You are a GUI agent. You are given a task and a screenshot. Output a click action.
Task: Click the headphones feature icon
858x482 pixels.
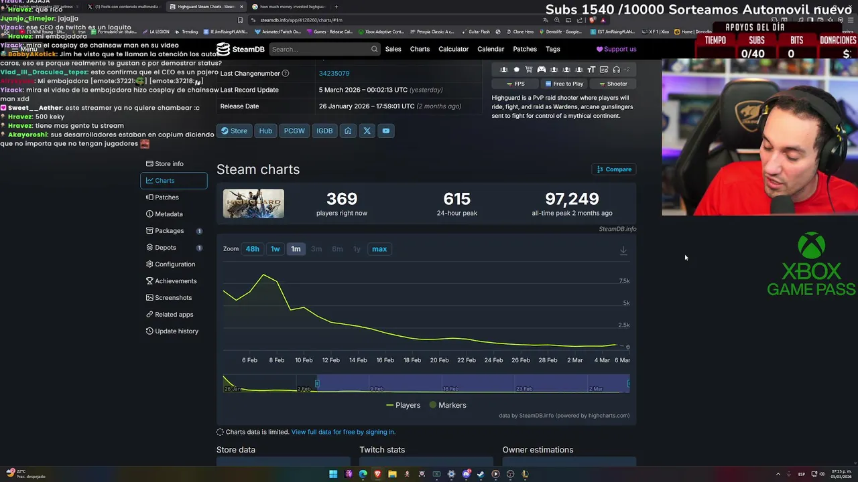pos(616,70)
